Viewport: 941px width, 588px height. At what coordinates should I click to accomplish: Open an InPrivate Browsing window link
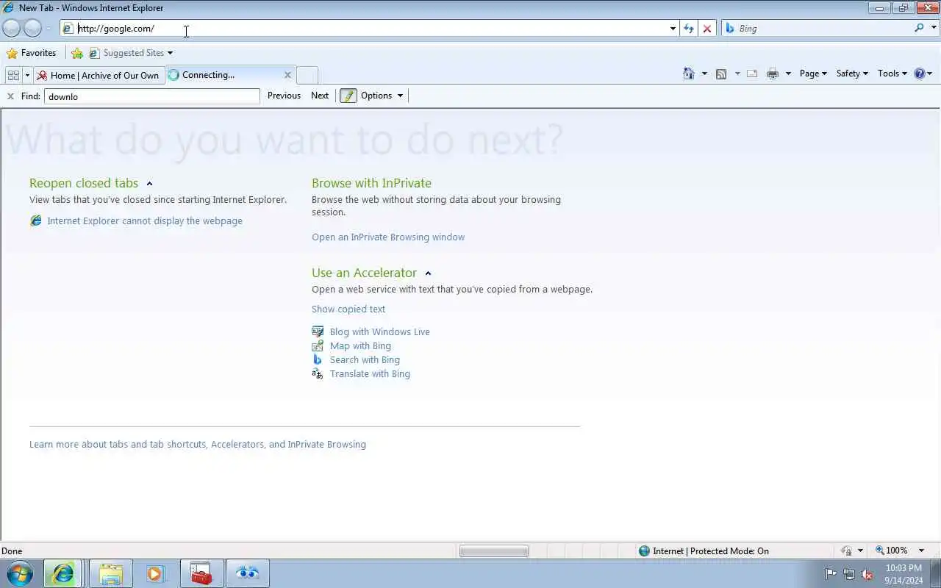click(388, 237)
